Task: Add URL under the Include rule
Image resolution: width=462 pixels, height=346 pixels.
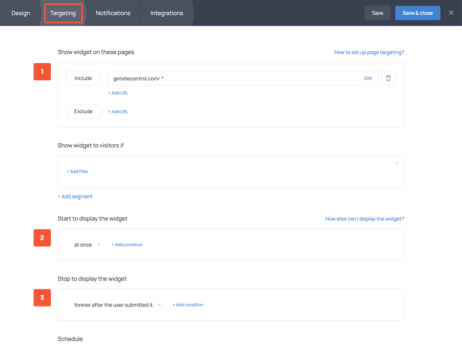Action: 118,93
